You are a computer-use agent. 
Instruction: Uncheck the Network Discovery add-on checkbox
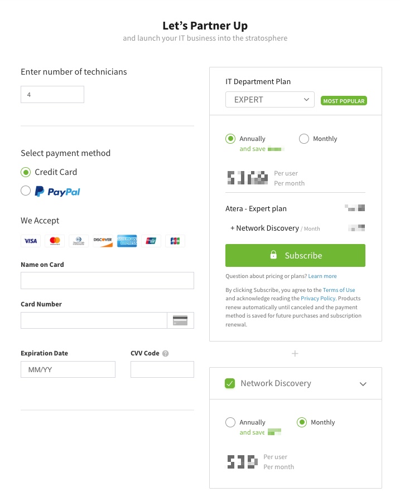click(230, 383)
